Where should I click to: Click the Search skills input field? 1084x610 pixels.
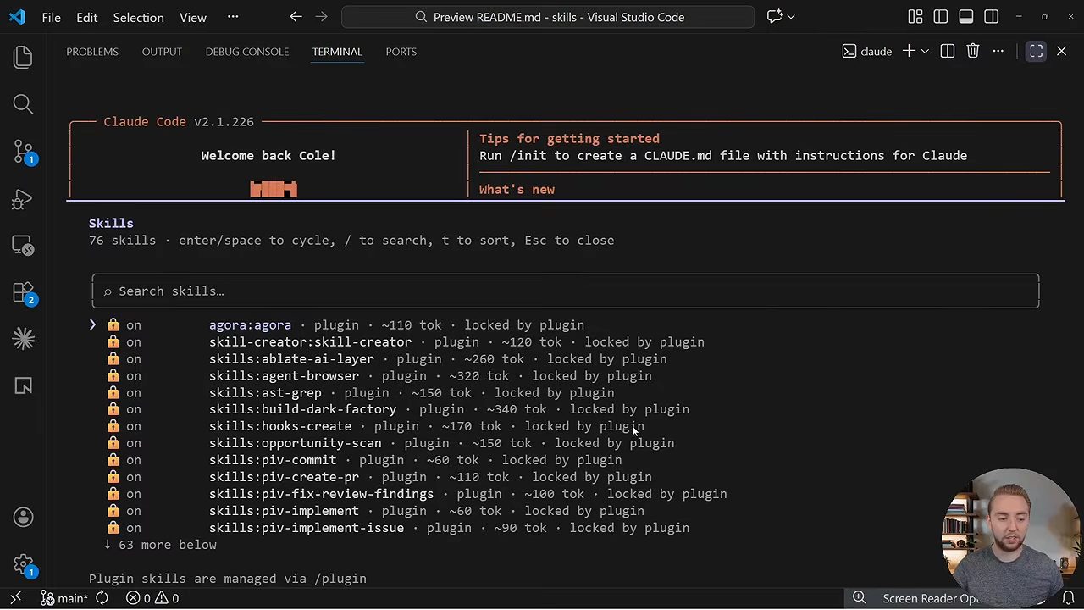click(566, 291)
